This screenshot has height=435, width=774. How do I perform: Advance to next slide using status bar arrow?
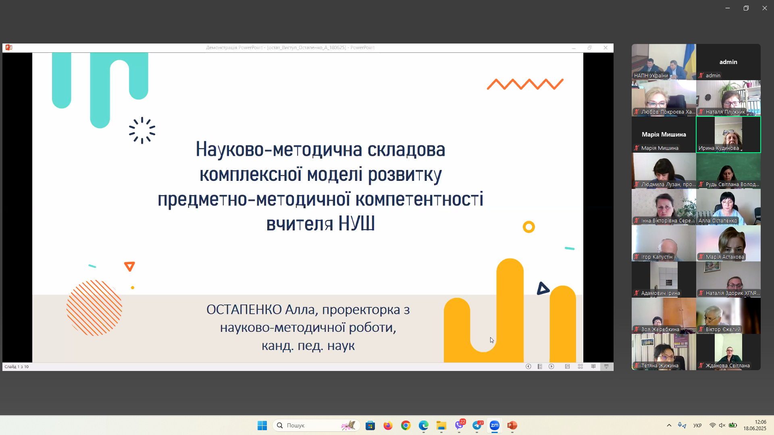551,367
